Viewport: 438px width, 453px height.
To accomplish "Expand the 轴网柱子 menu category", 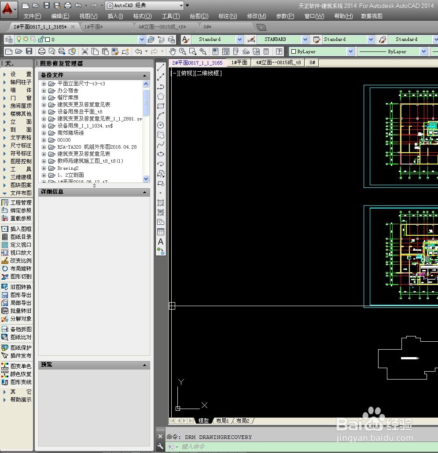I will point(17,82).
